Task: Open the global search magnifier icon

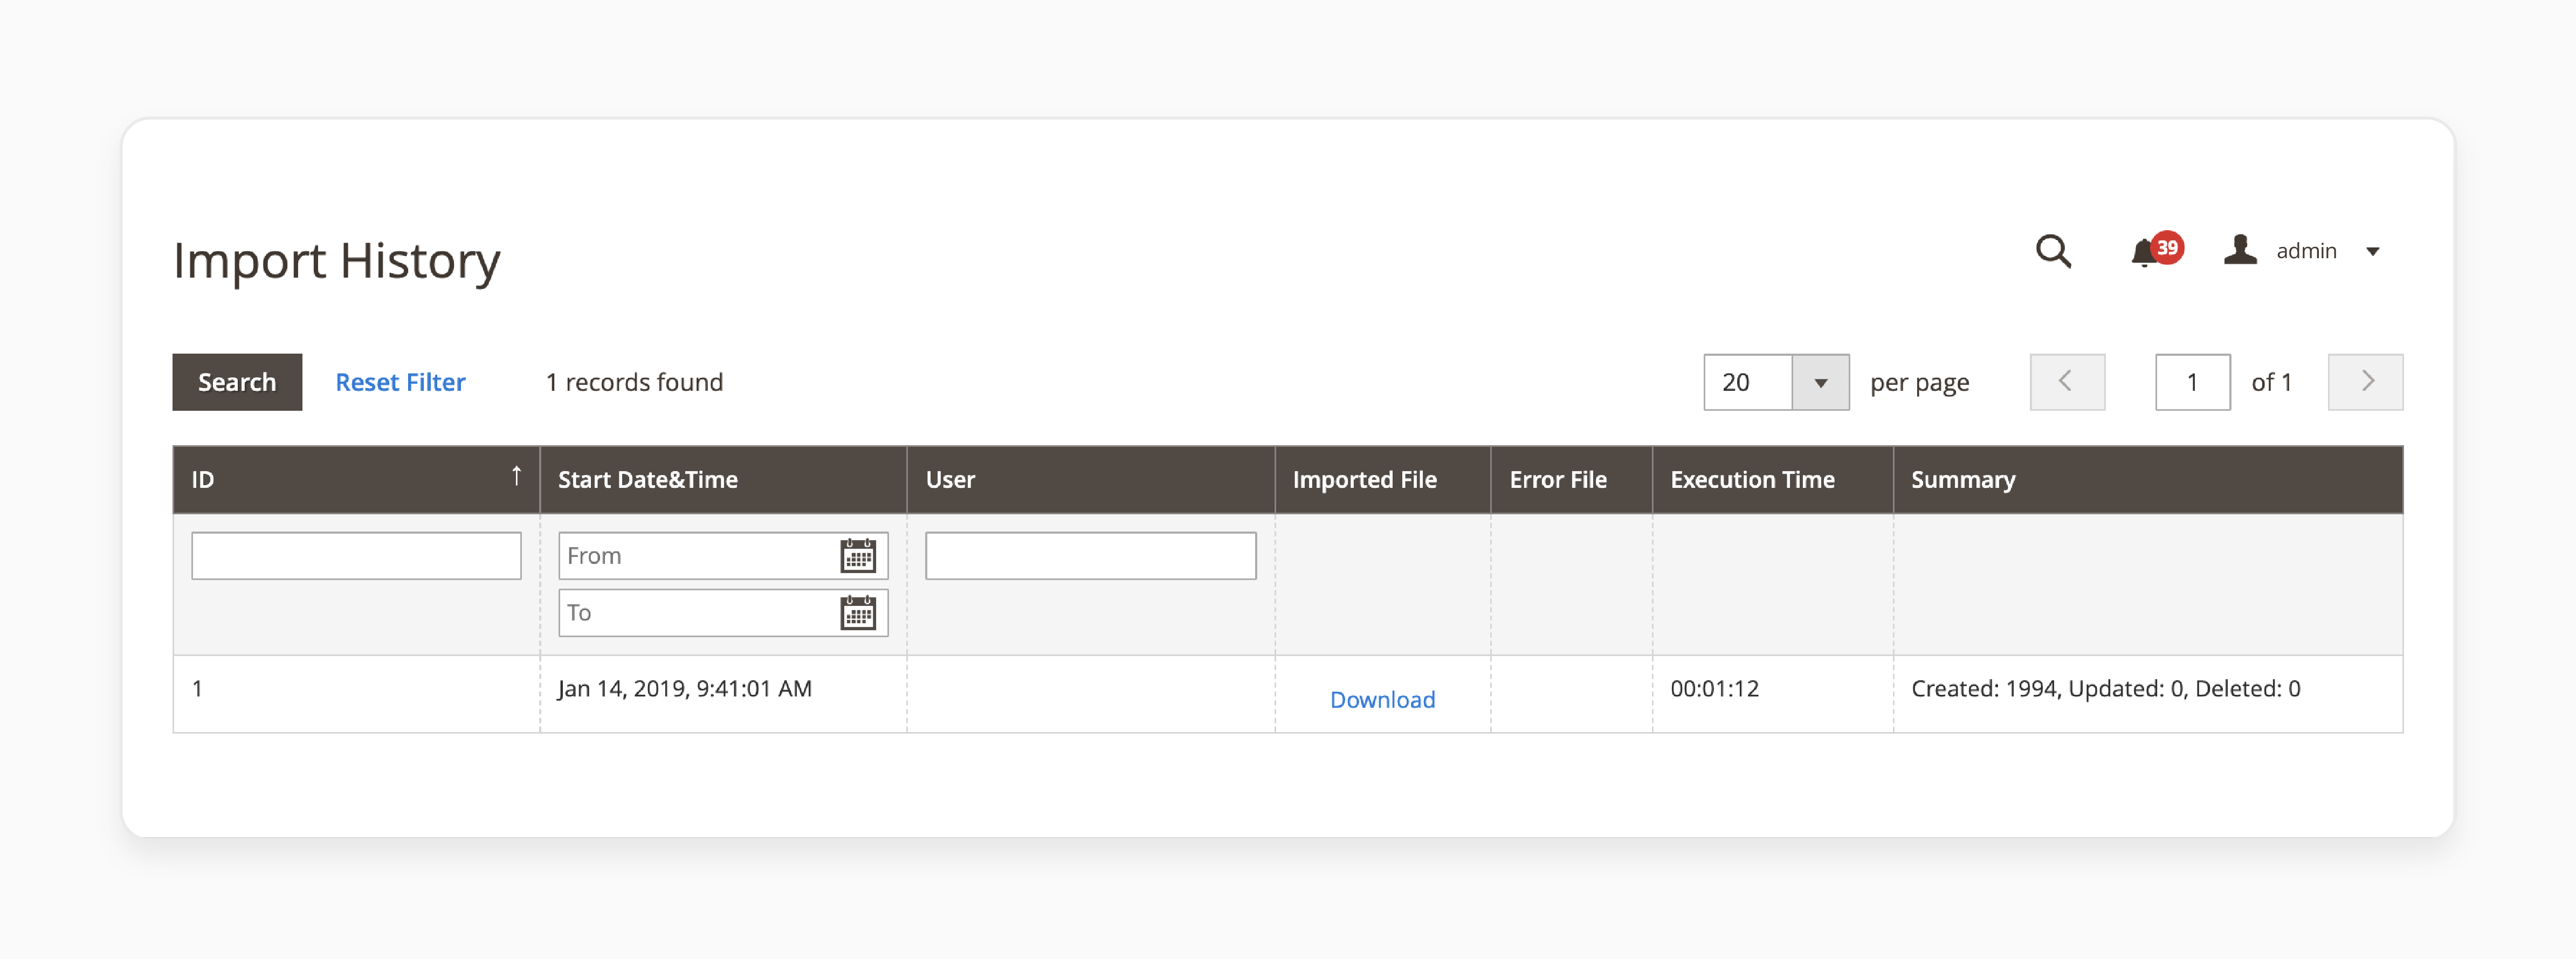Action: [x=2053, y=251]
